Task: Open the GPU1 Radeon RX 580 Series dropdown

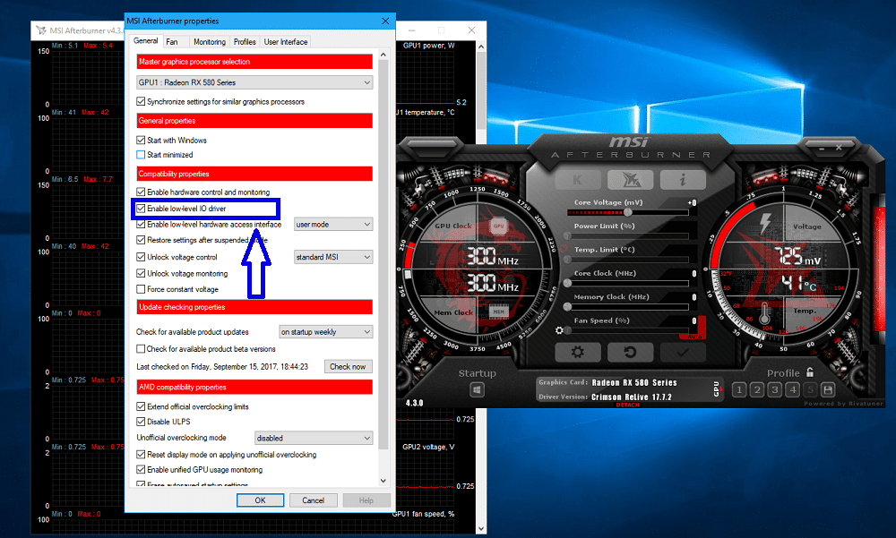Action: [254, 82]
